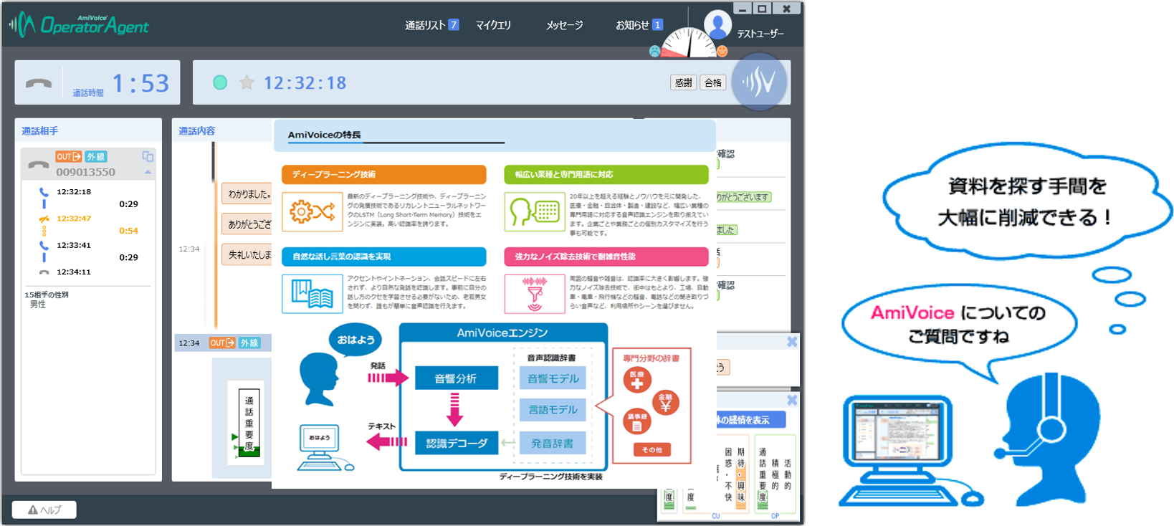Click the 金融 yen circle icon
1174x526 pixels.
(x=666, y=403)
